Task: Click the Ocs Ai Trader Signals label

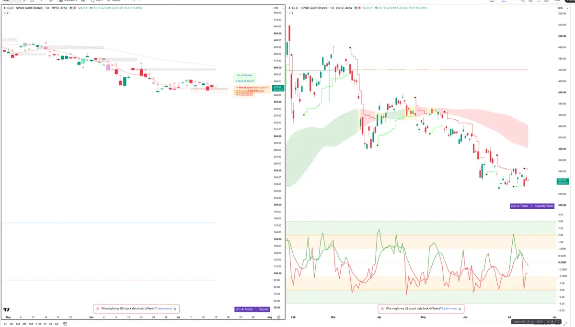Action: click(x=253, y=309)
